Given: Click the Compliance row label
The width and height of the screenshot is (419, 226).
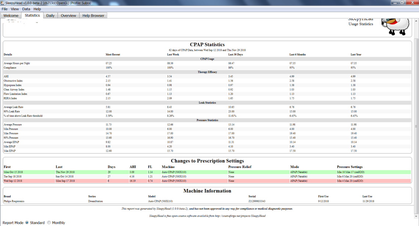Looking at the screenshot, I should click(10, 68).
